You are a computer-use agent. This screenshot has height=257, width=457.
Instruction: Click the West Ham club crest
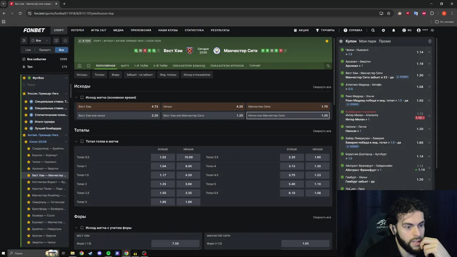point(190,51)
